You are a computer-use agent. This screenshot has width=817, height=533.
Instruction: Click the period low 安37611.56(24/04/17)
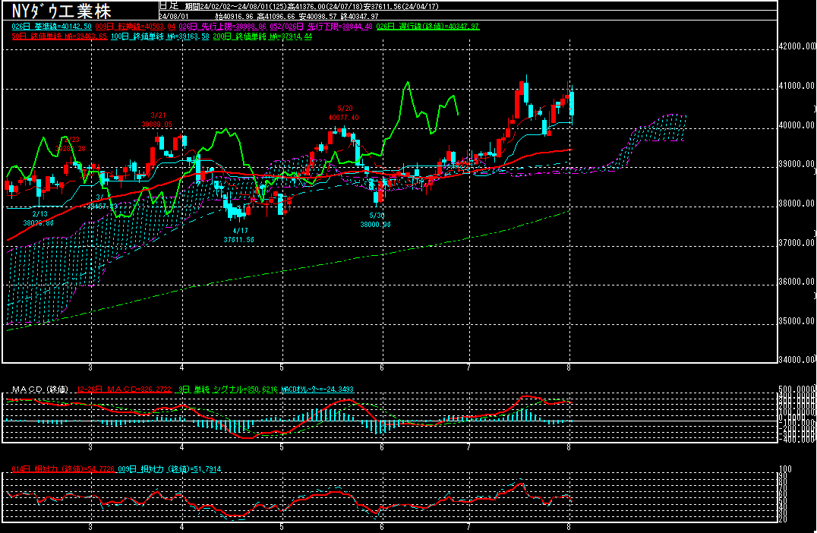point(401,6)
